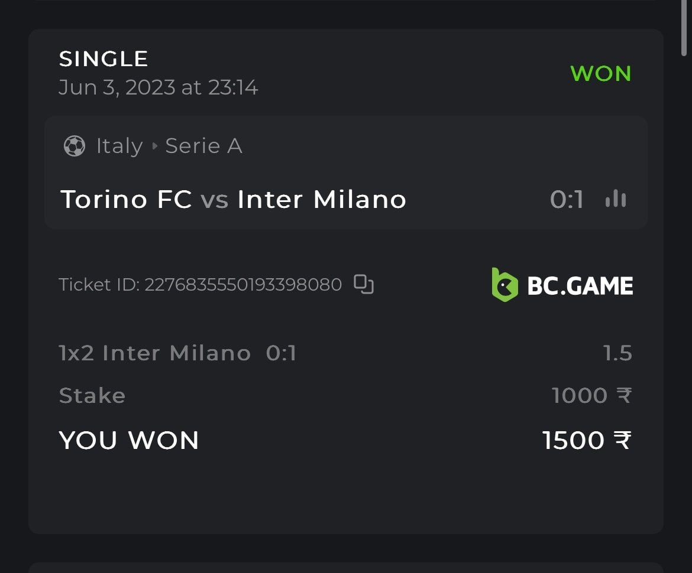Select the Inter Milano team name

[x=322, y=200]
